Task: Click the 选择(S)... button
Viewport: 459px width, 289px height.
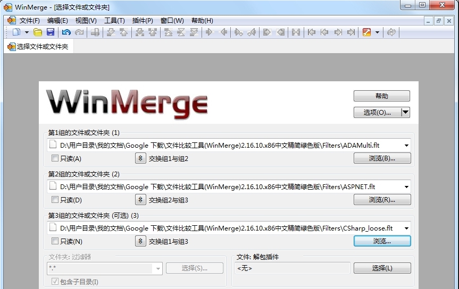Action: click(x=194, y=268)
